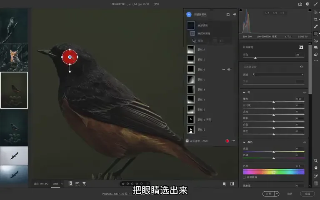Open the 预设 preset dropdown
320x200 pixels.
278,75
